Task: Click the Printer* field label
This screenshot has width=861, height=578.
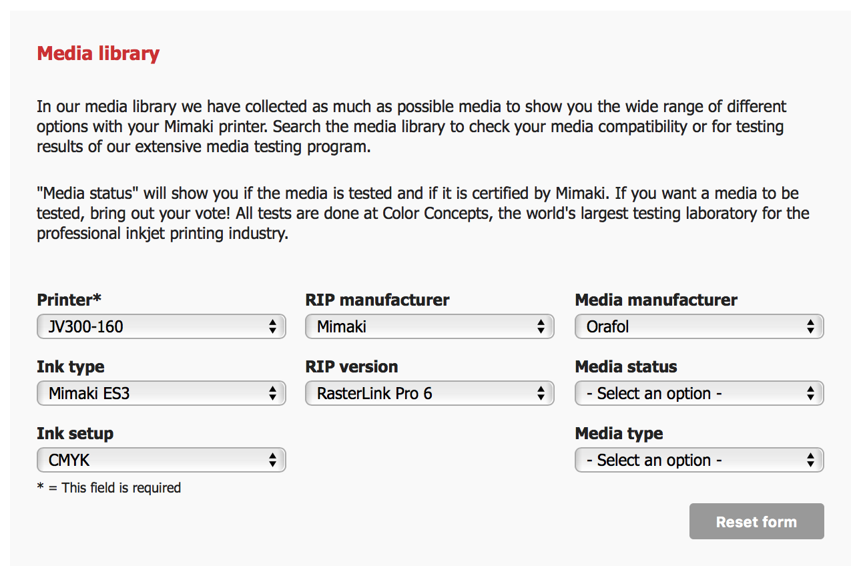Action: pos(69,300)
